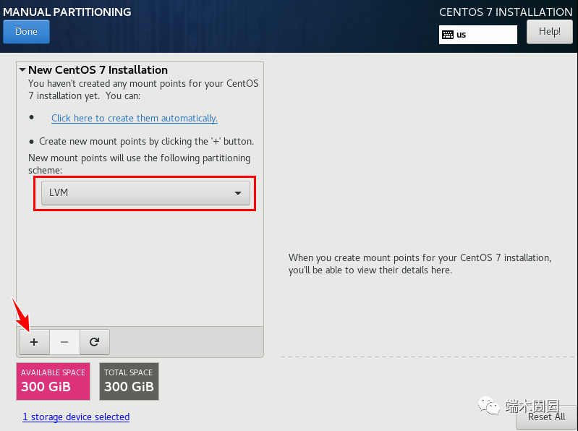
Task: Click the keyboard layout icon
Action: point(448,35)
